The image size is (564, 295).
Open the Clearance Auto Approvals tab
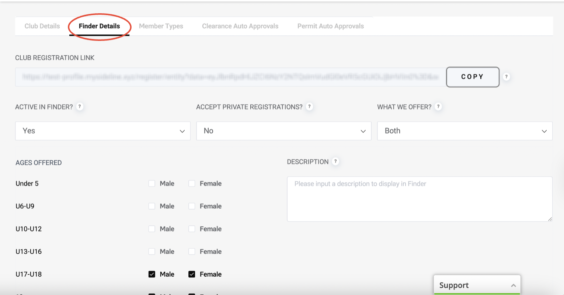coord(240,26)
